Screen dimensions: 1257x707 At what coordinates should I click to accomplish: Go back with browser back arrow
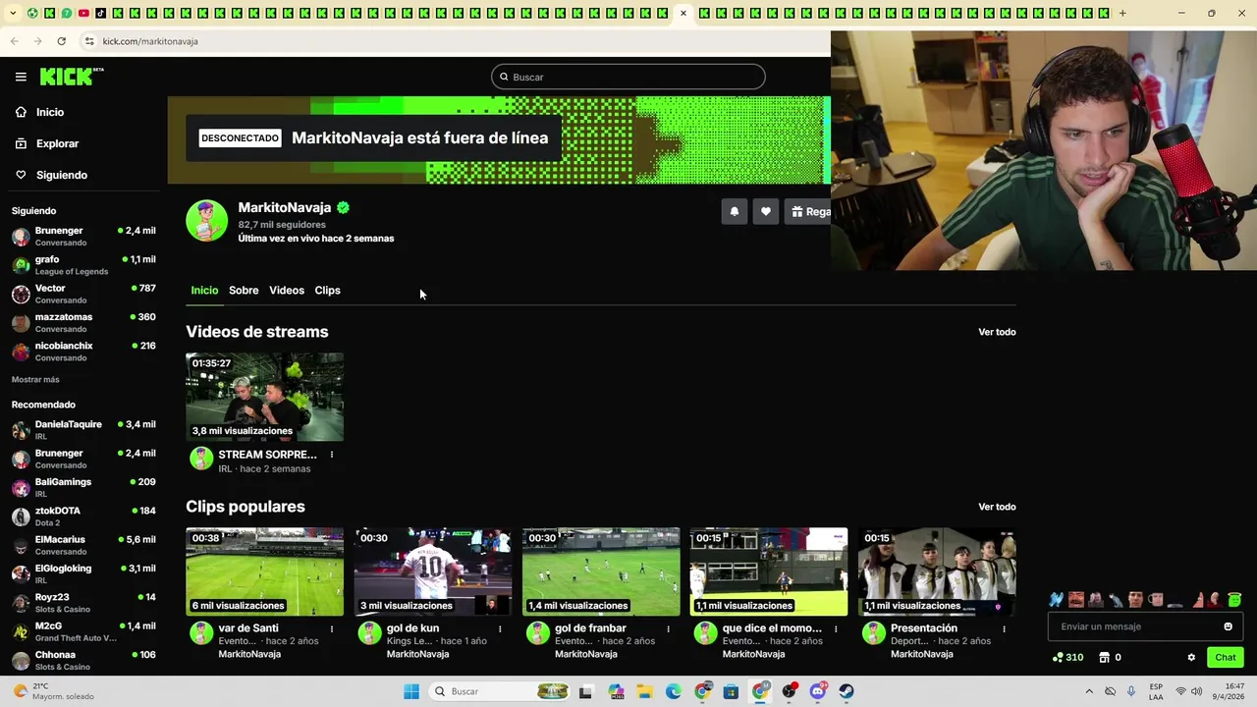[15, 41]
